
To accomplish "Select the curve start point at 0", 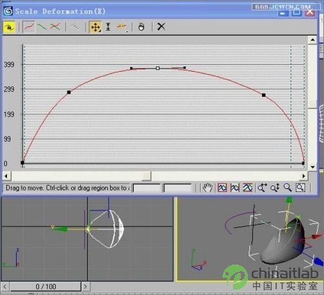I will [x=23, y=163].
